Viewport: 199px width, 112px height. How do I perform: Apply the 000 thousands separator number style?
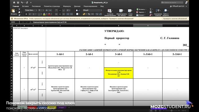point(93,14)
